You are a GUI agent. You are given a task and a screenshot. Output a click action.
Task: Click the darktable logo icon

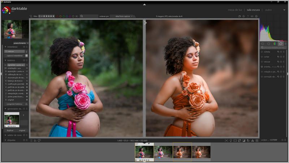click(x=6, y=10)
